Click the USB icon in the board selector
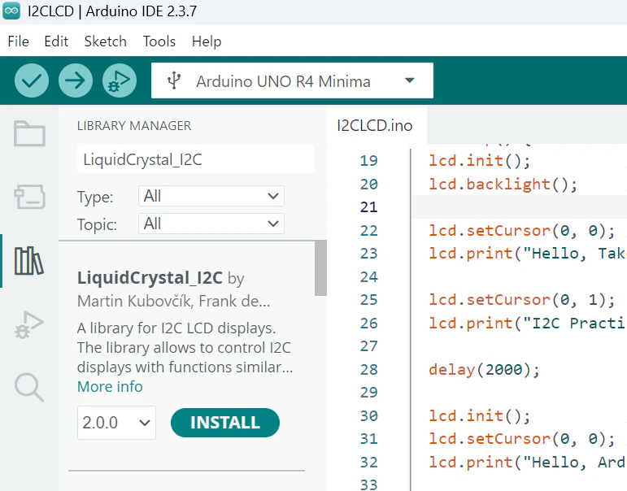This screenshot has width=627, height=491. coord(174,80)
